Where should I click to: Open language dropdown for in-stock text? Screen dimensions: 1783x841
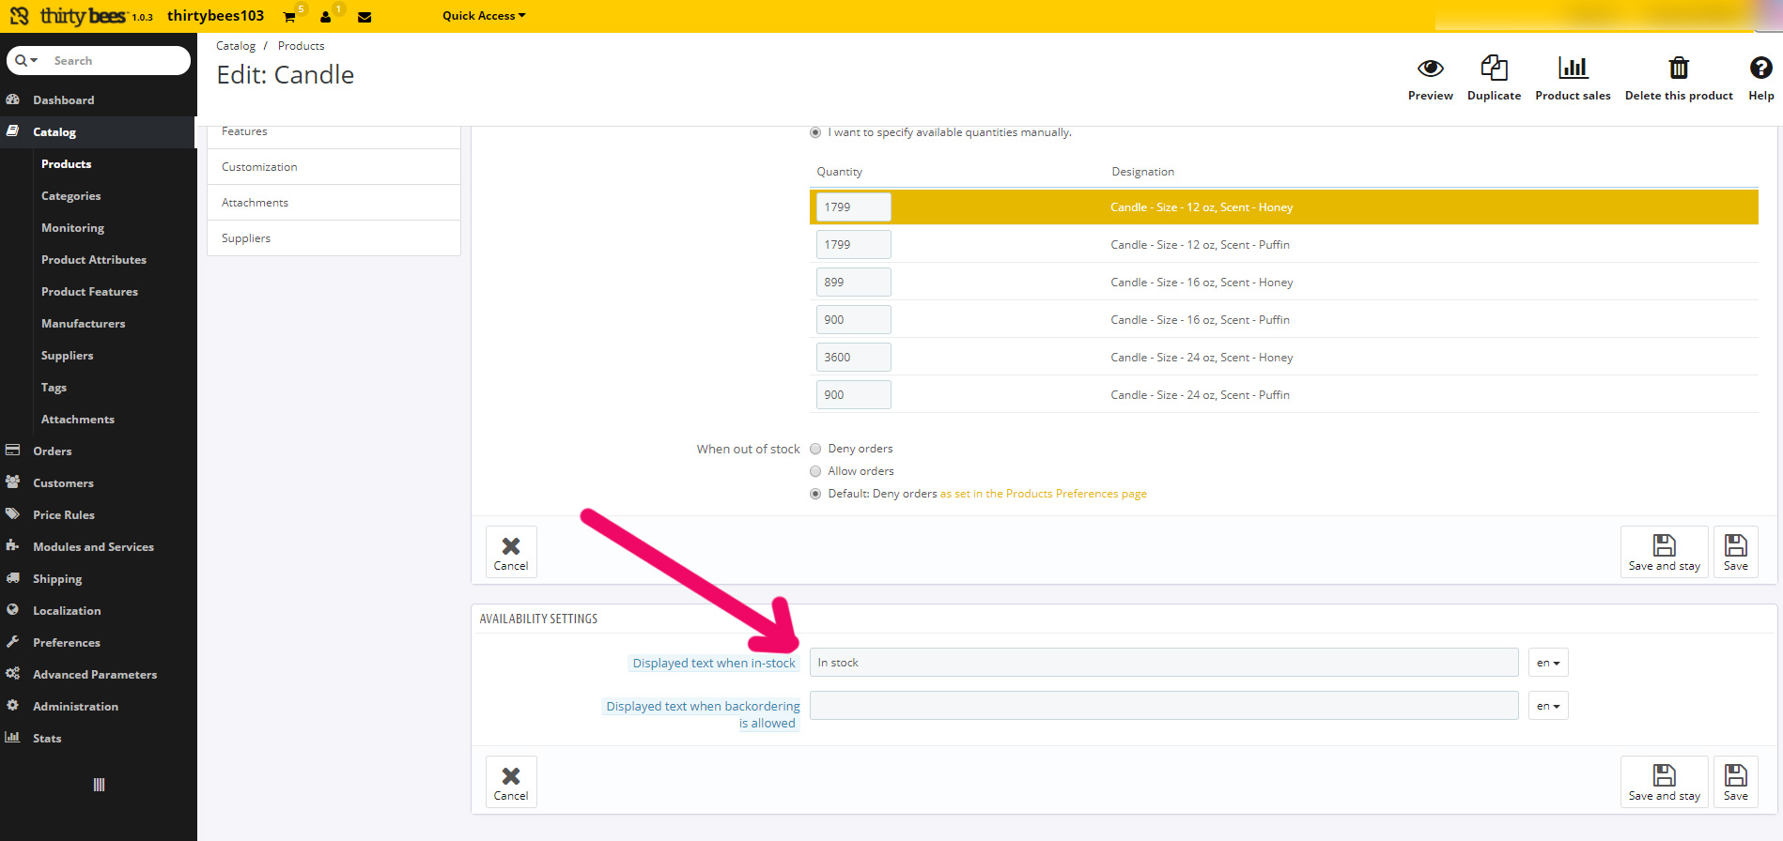(x=1547, y=663)
